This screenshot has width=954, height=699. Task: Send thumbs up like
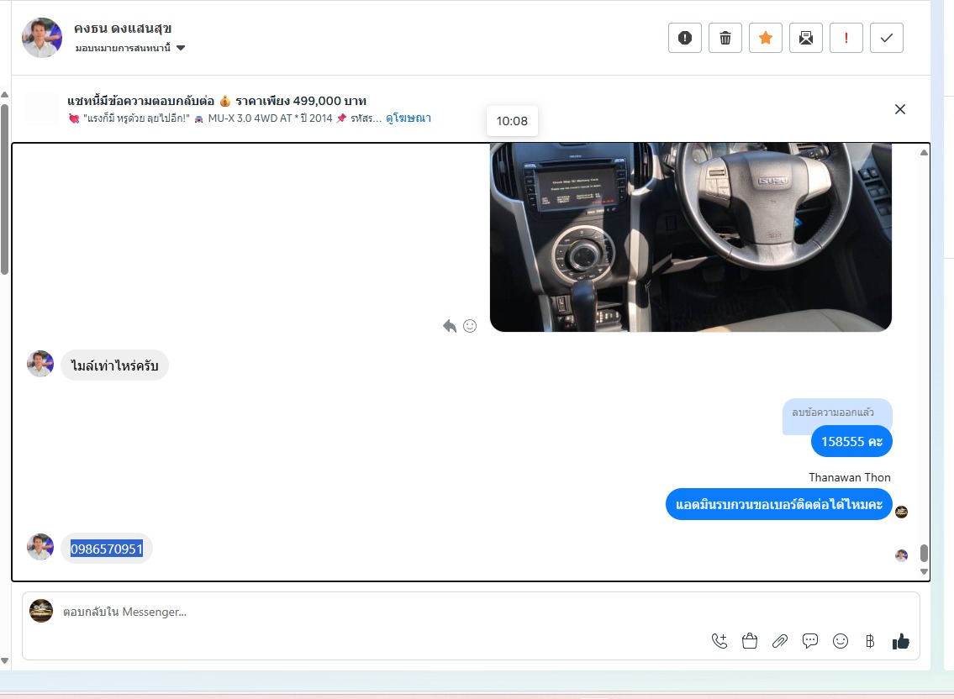900,641
